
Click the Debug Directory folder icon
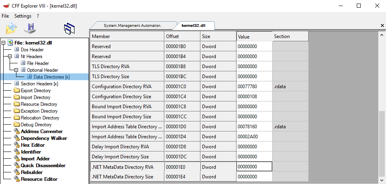tap(17, 125)
